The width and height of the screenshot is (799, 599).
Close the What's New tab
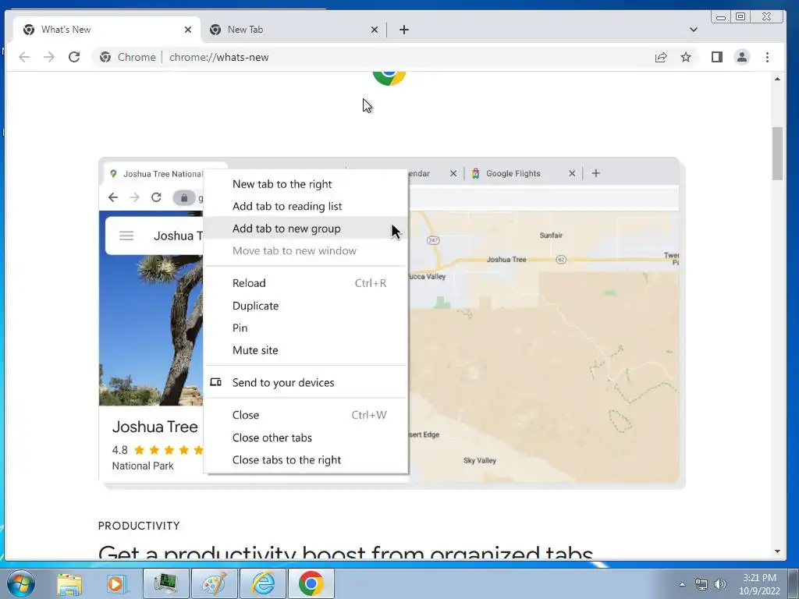click(187, 30)
